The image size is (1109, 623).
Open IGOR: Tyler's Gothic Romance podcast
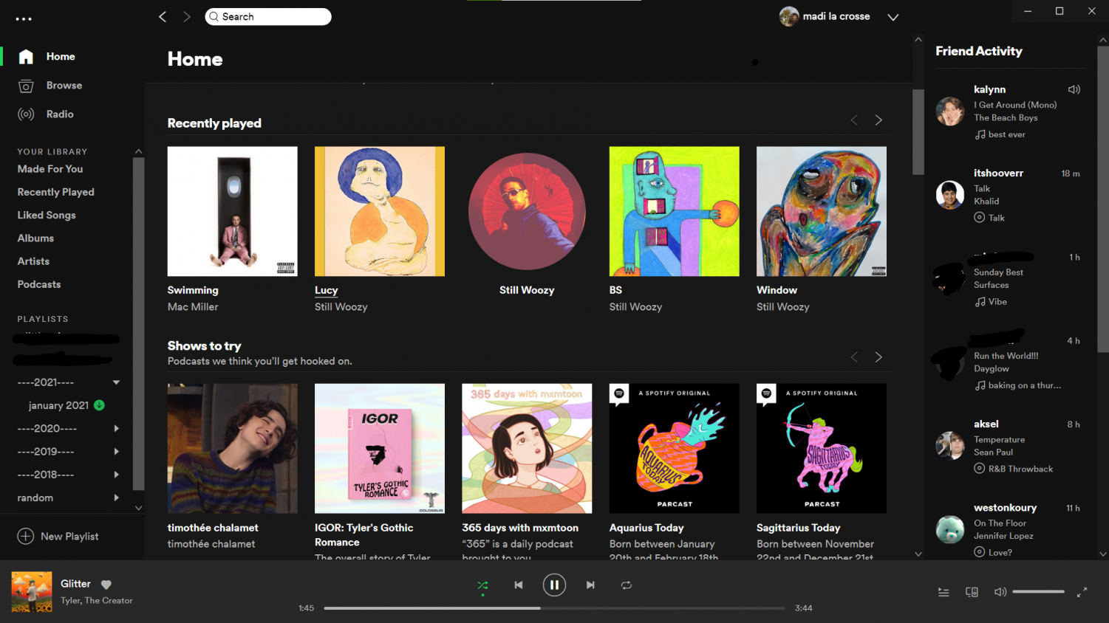point(380,448)
